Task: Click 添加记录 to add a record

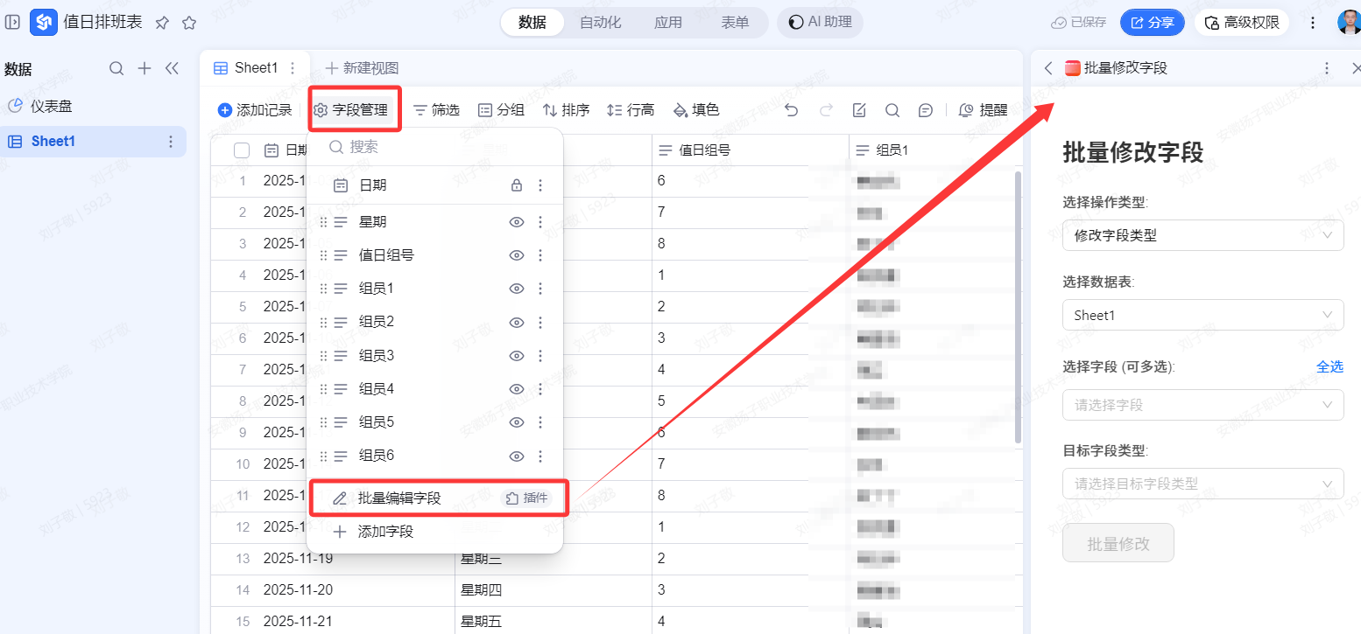Action: pyautogui.click(x=255, y=110)
